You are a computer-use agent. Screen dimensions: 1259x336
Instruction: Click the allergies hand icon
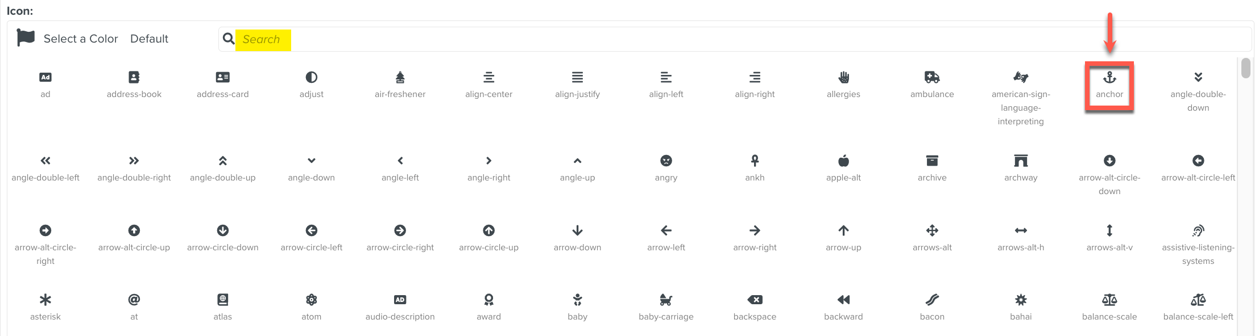point(843,78)
